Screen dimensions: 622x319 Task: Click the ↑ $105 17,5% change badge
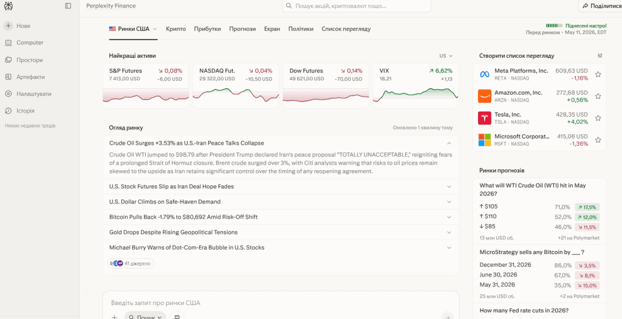pos(587,207)
